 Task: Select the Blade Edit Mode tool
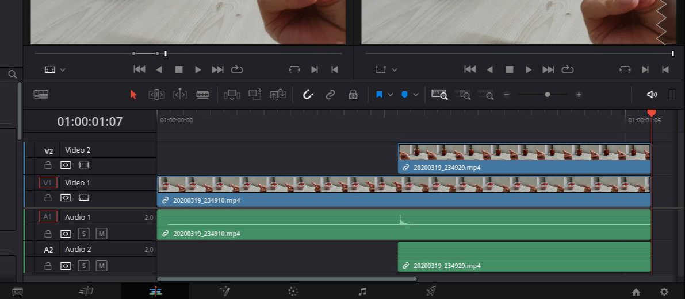click(x=202, y=95)
